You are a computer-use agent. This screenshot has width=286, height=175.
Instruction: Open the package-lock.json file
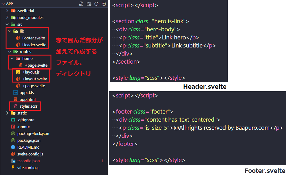33,134
